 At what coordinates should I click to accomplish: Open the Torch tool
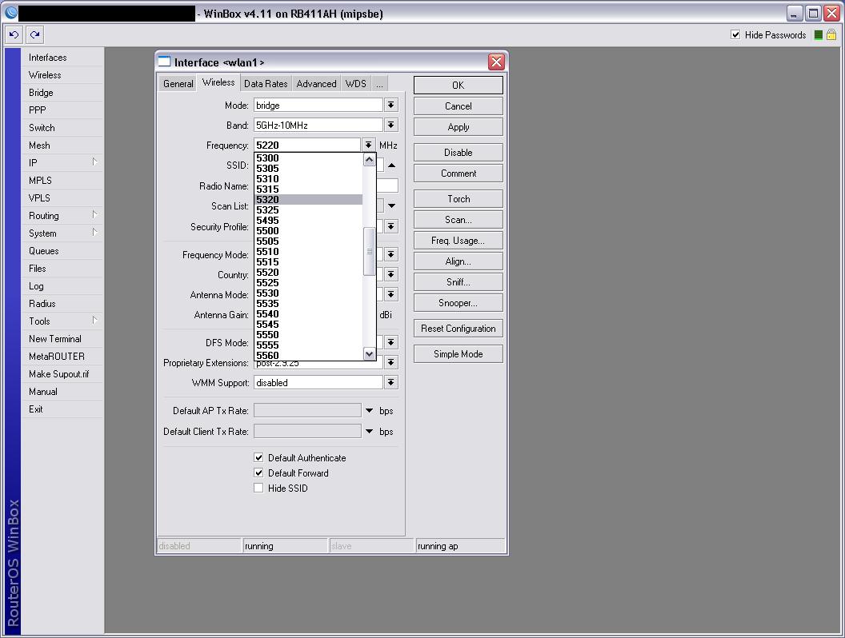coord(458,198)
